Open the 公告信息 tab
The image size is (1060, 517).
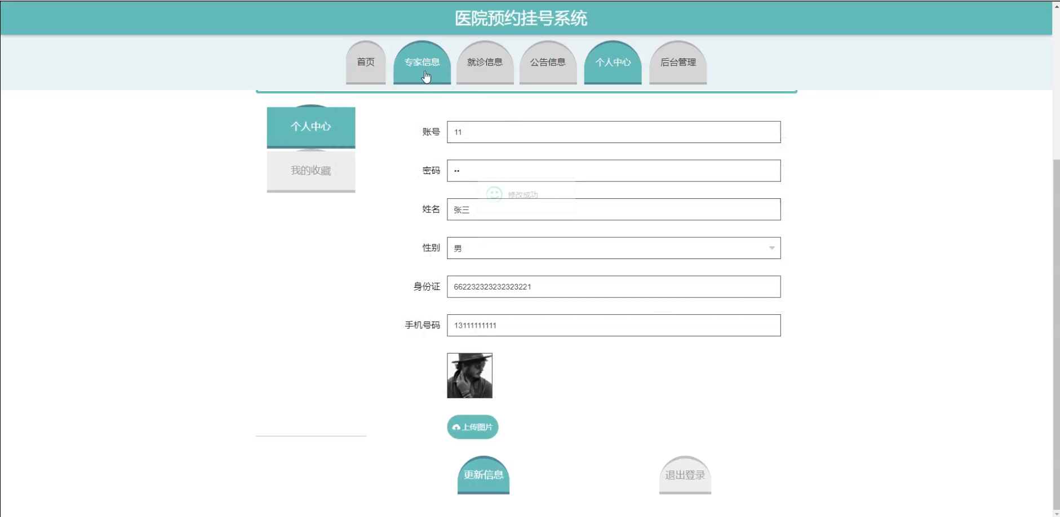coord(548,62)
